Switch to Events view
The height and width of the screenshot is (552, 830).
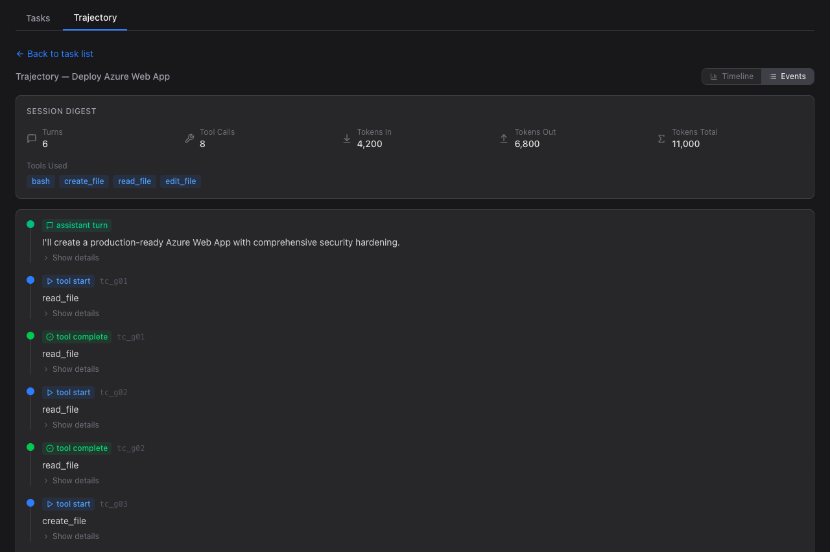[787, 76]
